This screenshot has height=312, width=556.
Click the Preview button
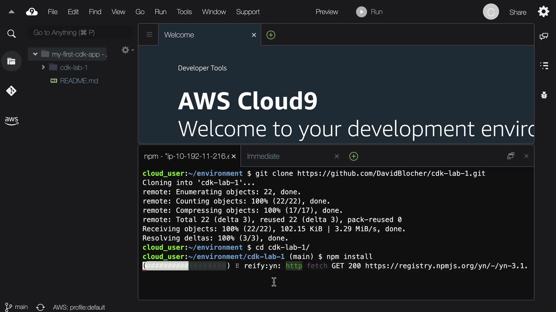click(x=327, y=12)
